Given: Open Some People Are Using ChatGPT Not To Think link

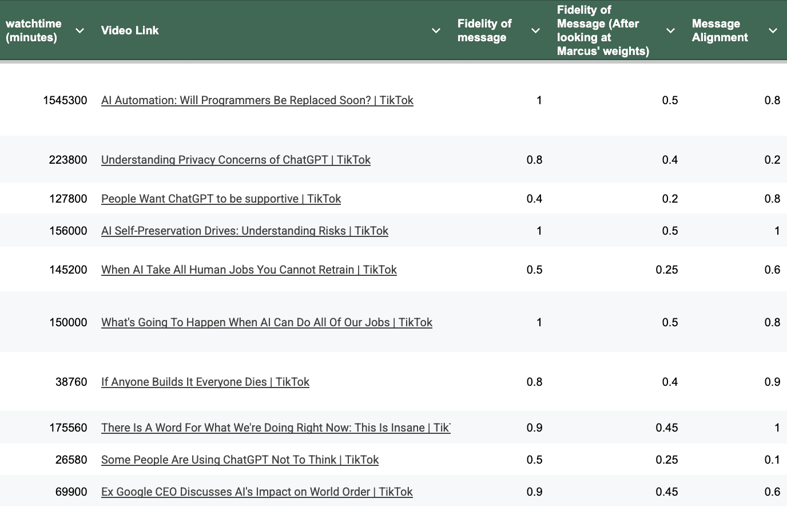Looking at the screenshot, I should [240, 460].
